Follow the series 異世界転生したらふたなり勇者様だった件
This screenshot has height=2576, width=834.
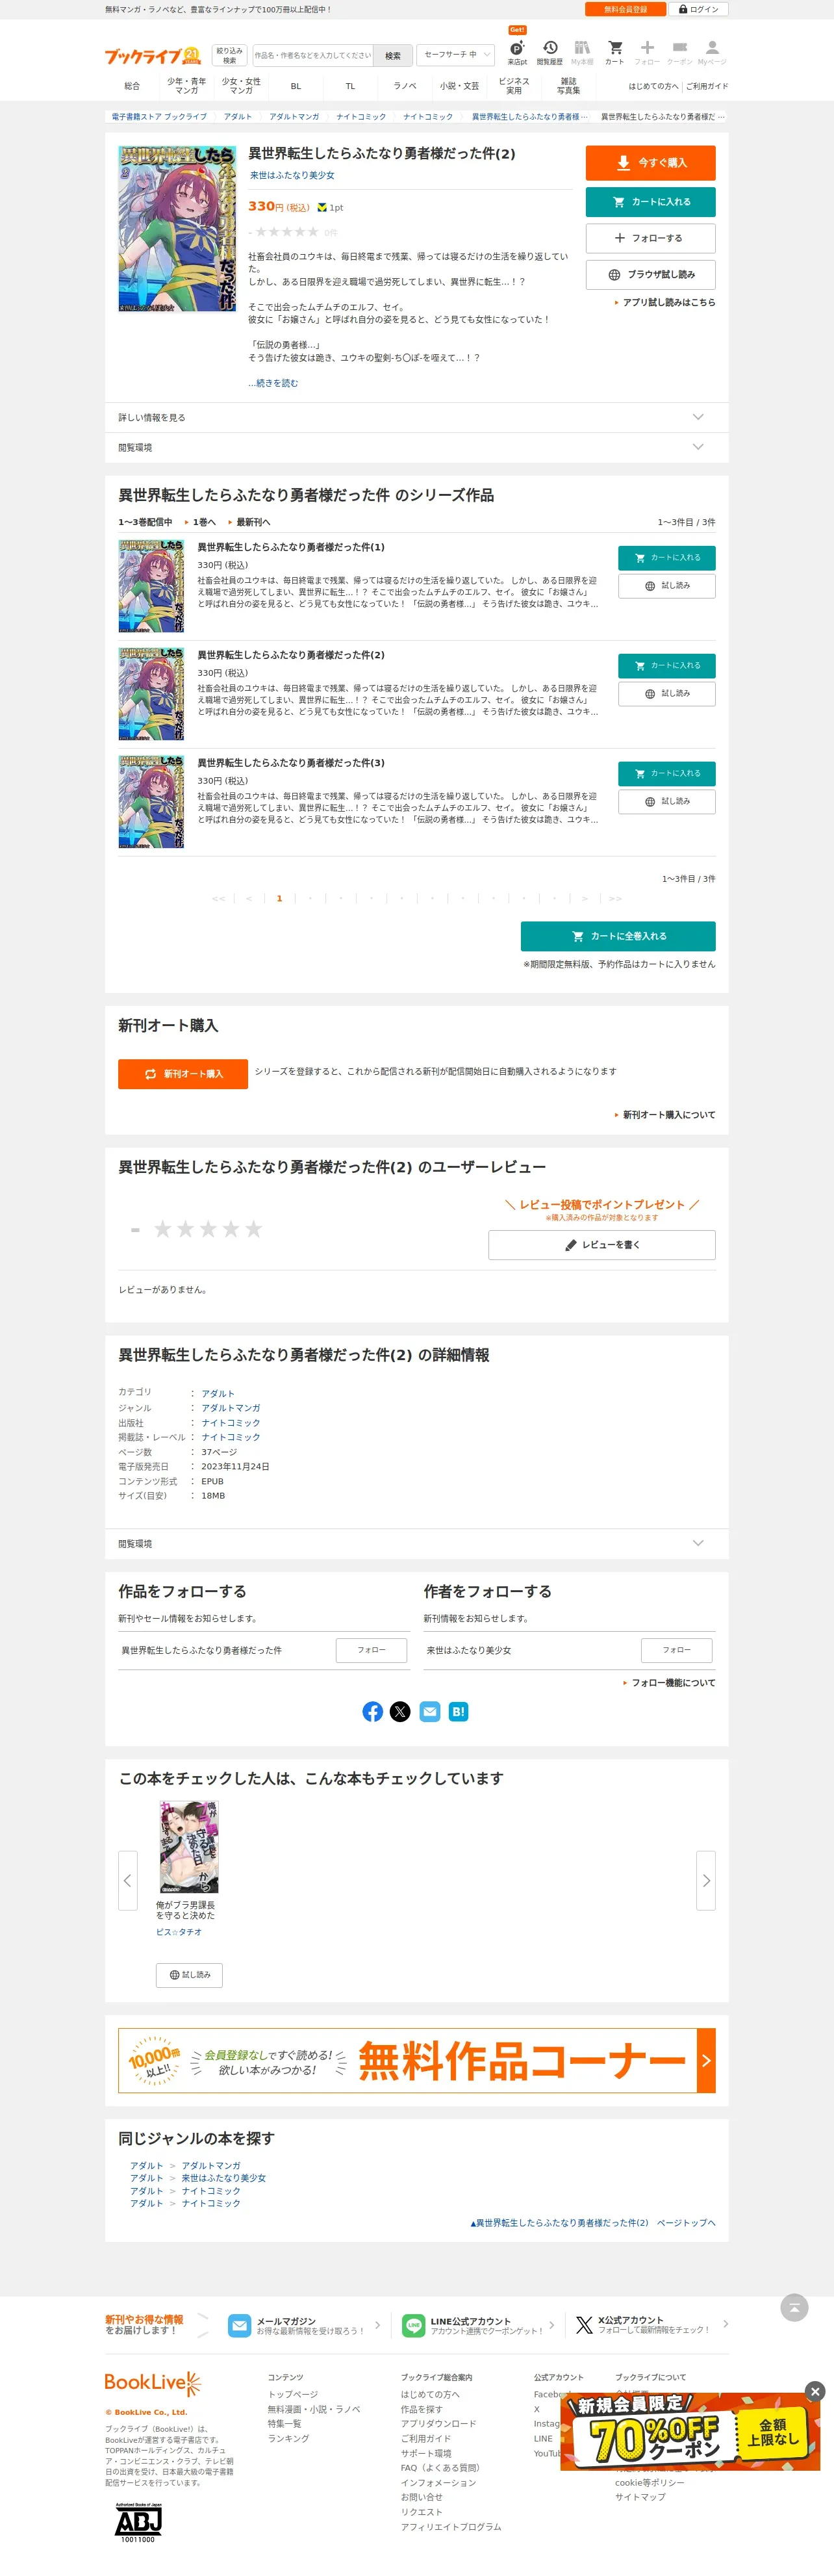[371, 1650]
